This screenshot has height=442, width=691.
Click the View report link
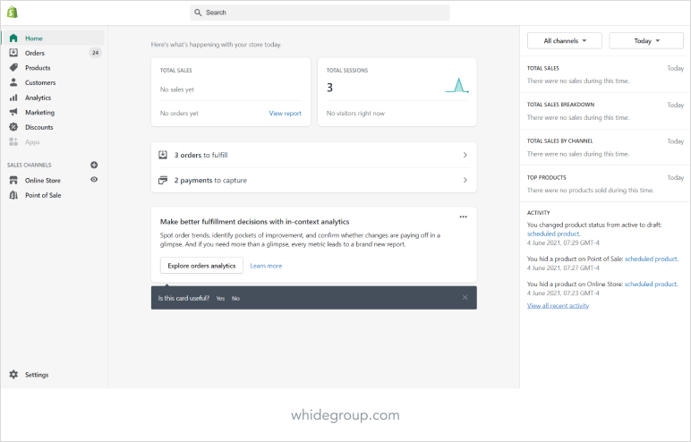click(x=286, y=114)
